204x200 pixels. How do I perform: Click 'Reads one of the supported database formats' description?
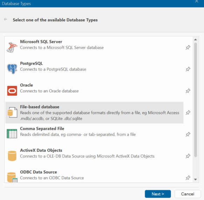pyautogui.click(x=100, y=116)
